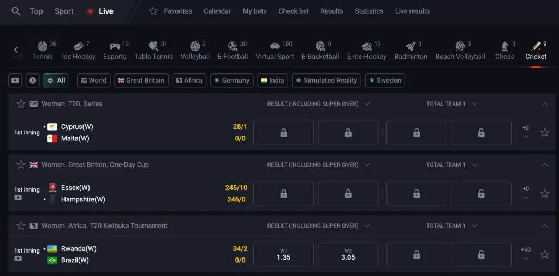559x276 pixels.
Task: Open video stream for Rwanda(W) match
Action: pyautogui.click(x=18, y=259)
